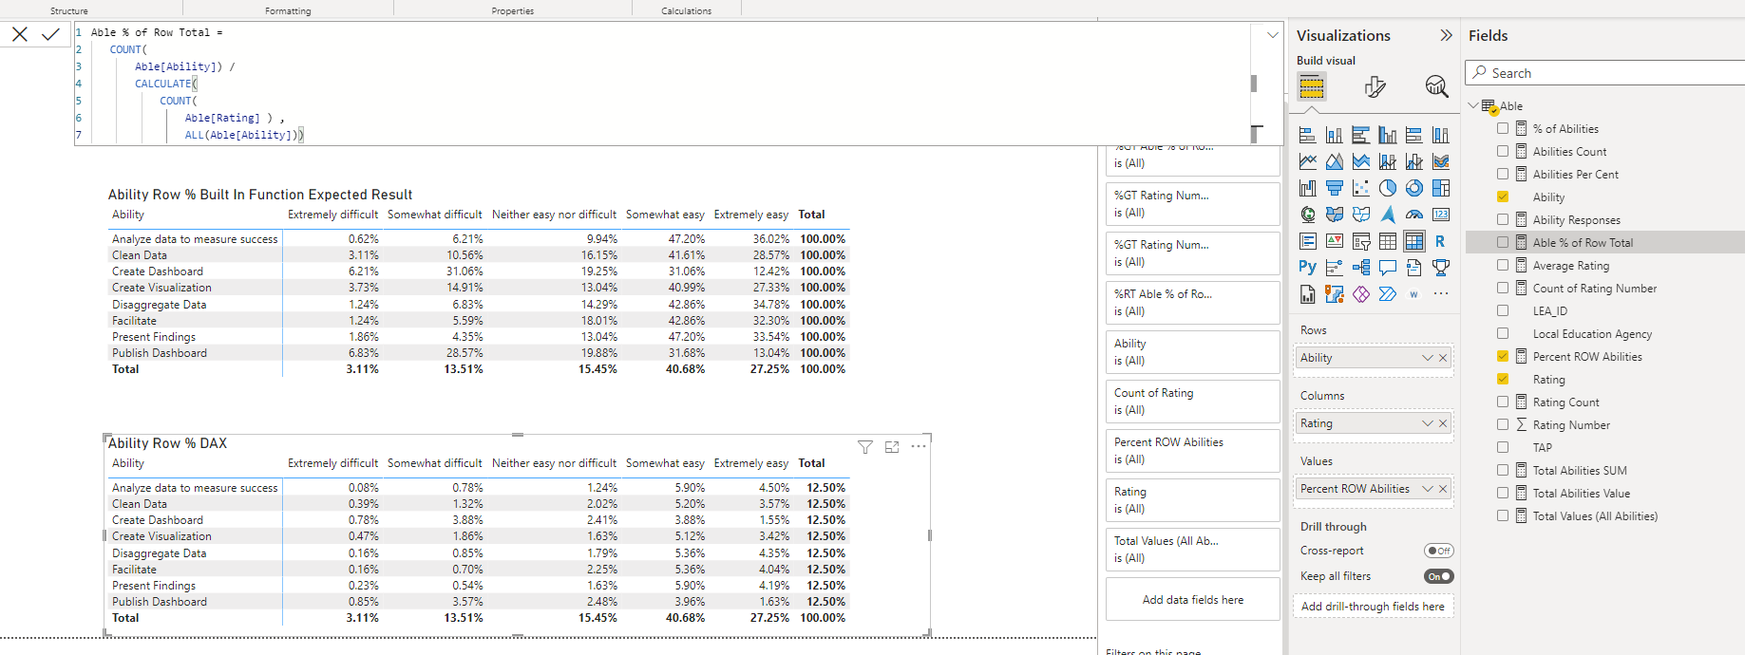Viewport: 1745px width, 655px height.
Task: Choose the globe map visual
Action: click(x=1308, y=215)
